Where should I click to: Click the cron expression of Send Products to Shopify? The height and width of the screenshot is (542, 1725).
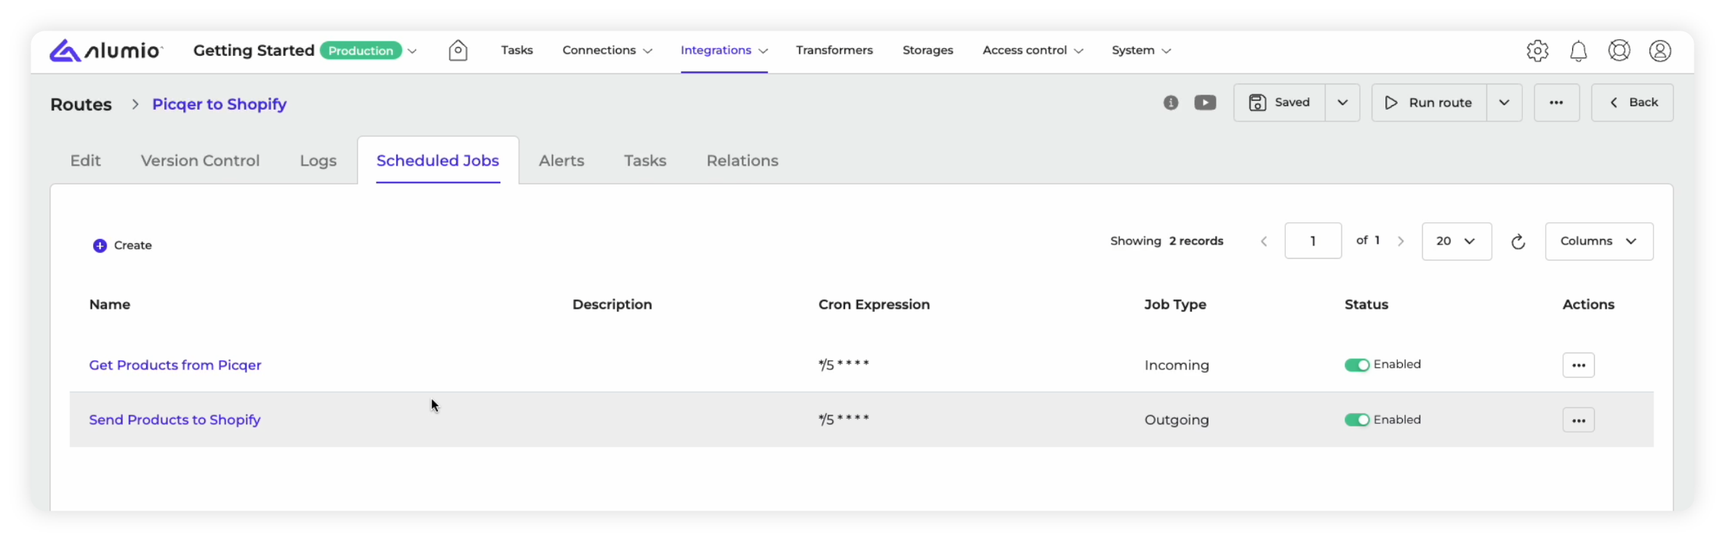click(844, 419)
